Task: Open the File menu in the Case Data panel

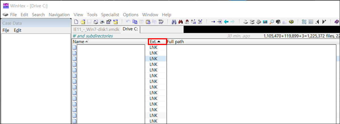Action: point(6,30)
